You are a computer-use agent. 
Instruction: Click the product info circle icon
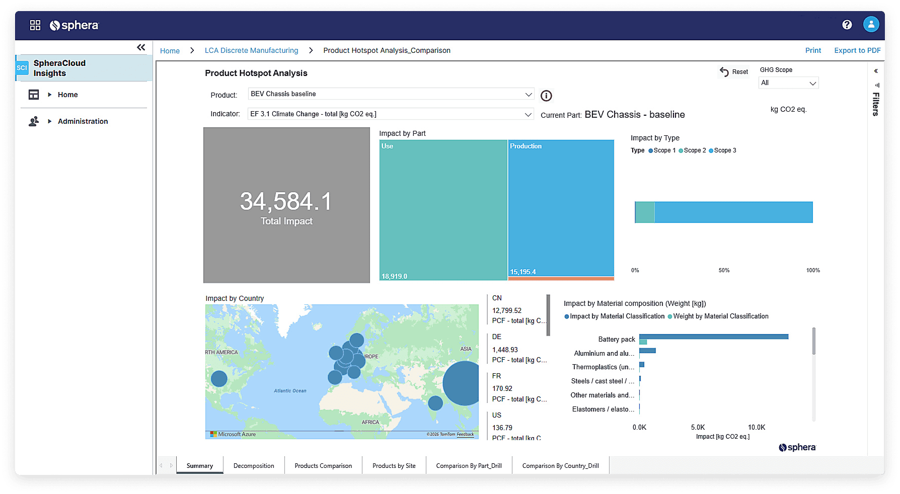(546, 96)
